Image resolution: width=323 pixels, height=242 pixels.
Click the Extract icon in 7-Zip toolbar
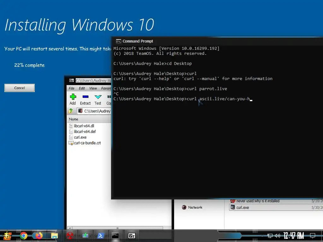pos(85,99)
